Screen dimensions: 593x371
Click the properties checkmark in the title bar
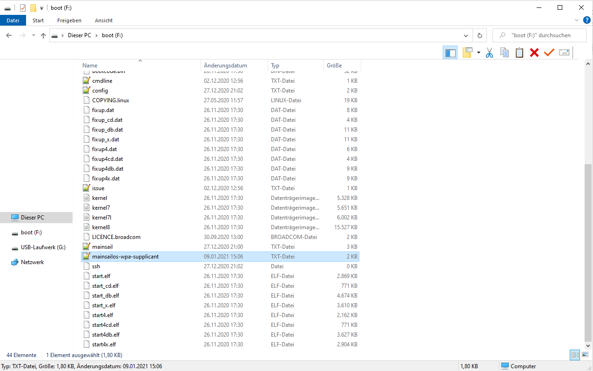point(23,8)
